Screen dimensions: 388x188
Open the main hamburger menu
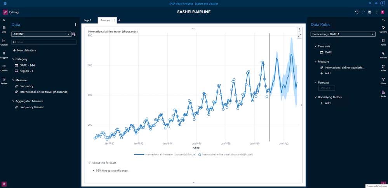tap(5, 3)
